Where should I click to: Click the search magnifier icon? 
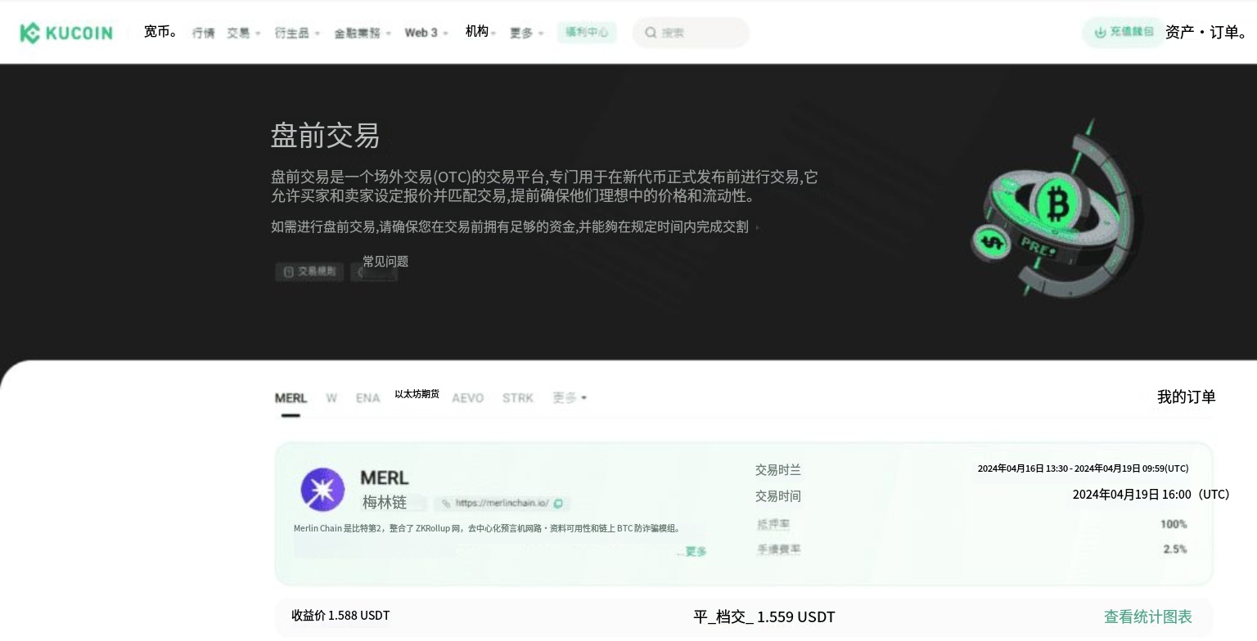[x=651, y=33]
